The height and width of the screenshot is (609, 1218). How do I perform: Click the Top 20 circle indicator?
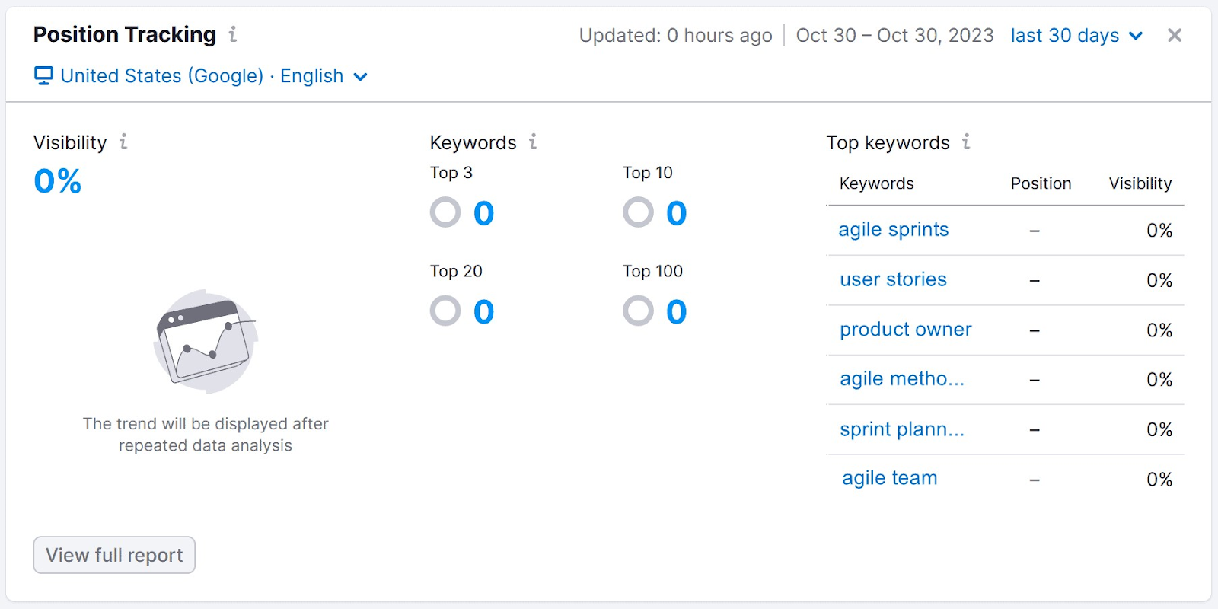point(445,311)
